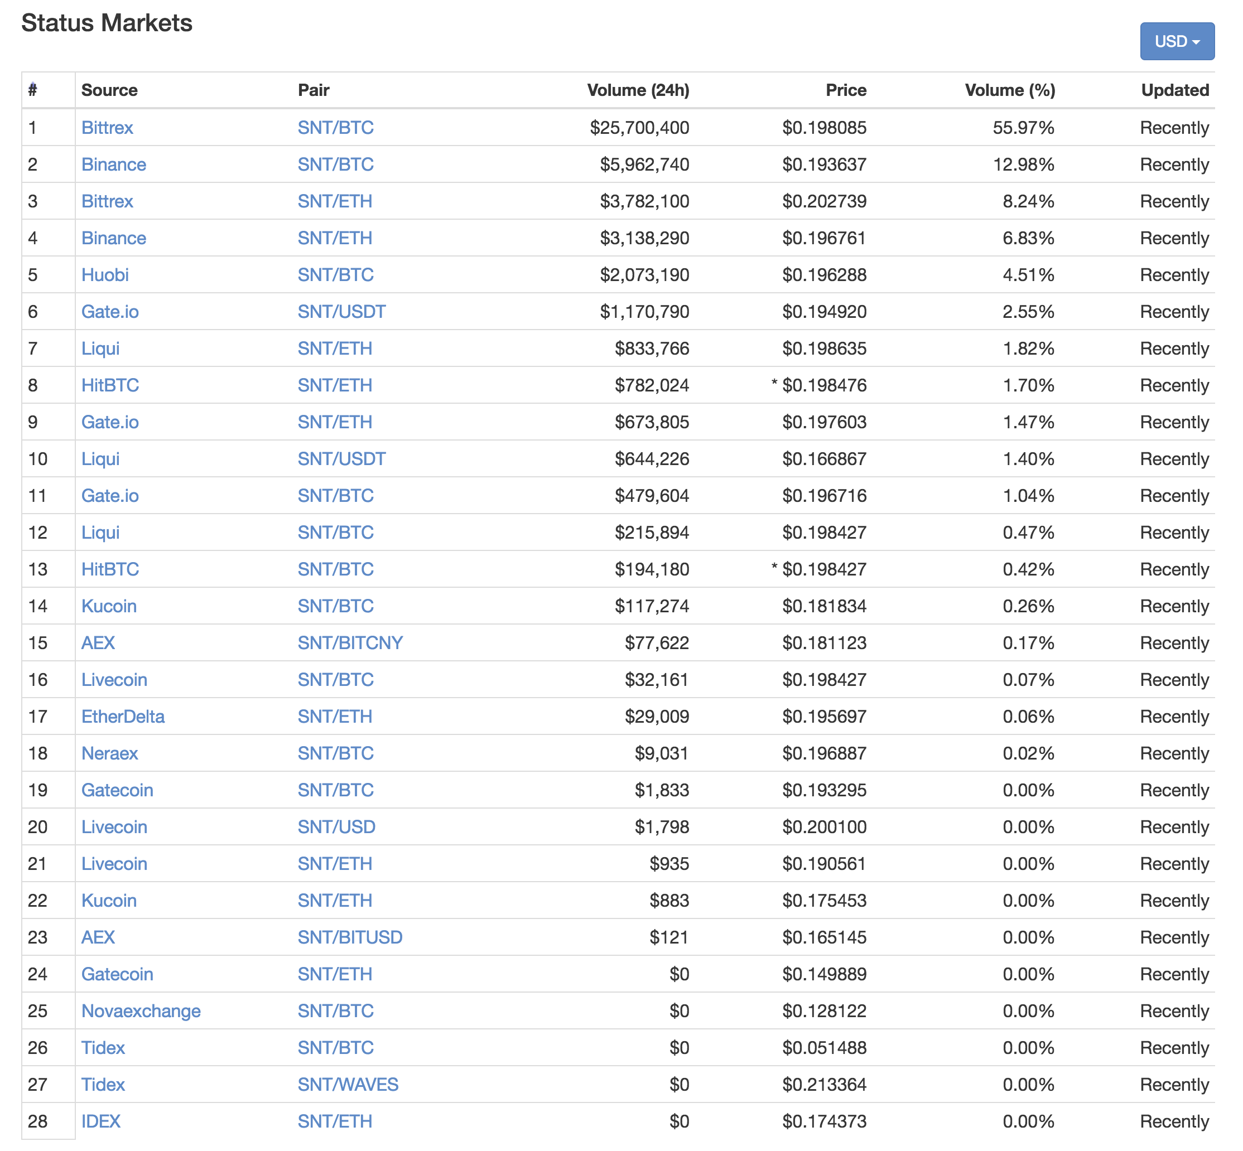Open Binance source link in row 2

113,165
